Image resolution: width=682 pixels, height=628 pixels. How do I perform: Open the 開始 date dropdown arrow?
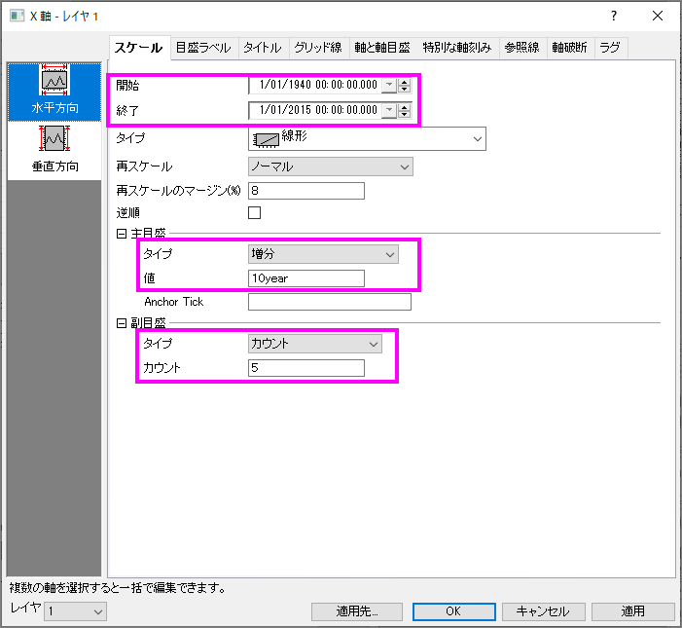389,85
